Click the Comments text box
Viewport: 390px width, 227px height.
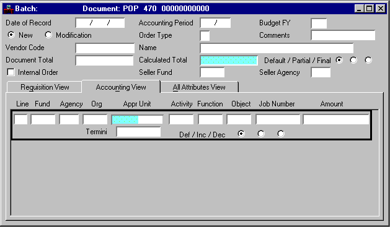(343, 35)
